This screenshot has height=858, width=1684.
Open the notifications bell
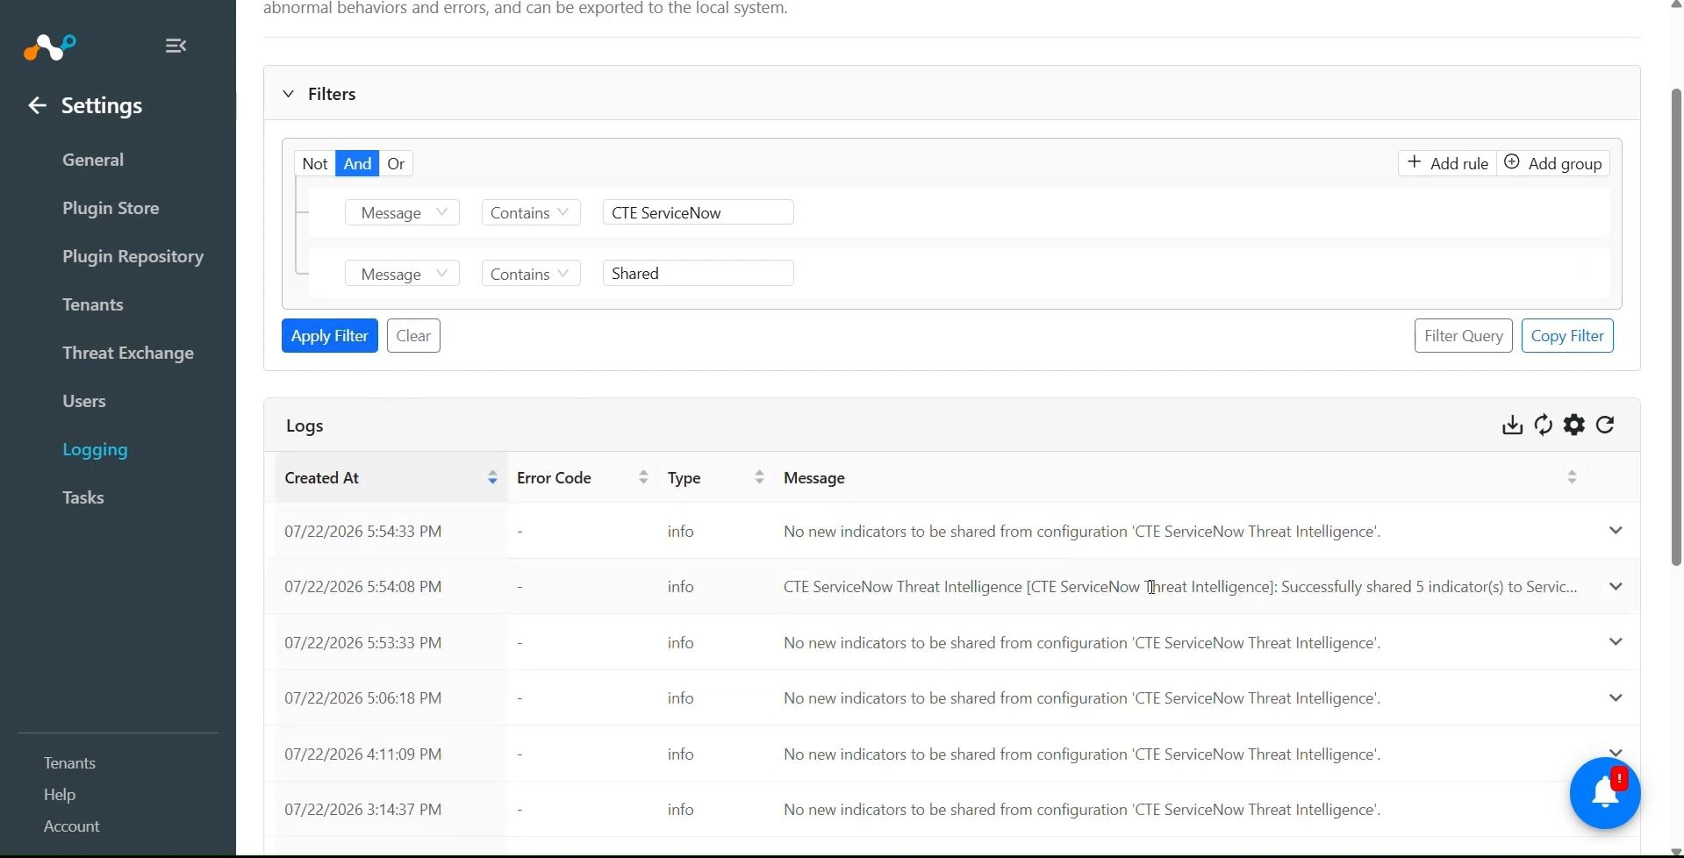(x=1605, y=793)
